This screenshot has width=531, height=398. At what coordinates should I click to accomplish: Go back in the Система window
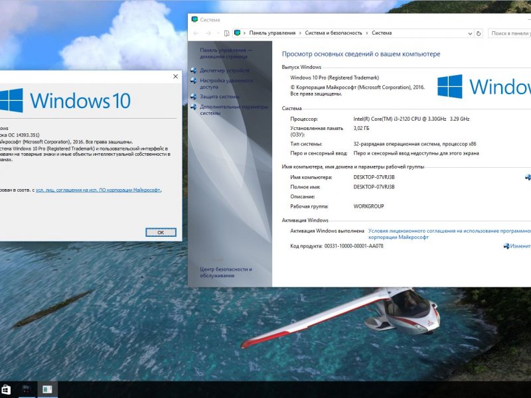[x=196, y=33]
